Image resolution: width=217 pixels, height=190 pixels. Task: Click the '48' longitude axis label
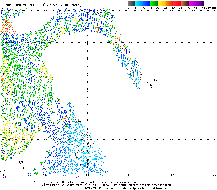click(x=45, y=175)
